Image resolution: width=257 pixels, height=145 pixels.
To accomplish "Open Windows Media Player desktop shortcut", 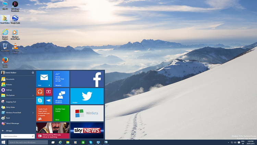I will [15, 34].
